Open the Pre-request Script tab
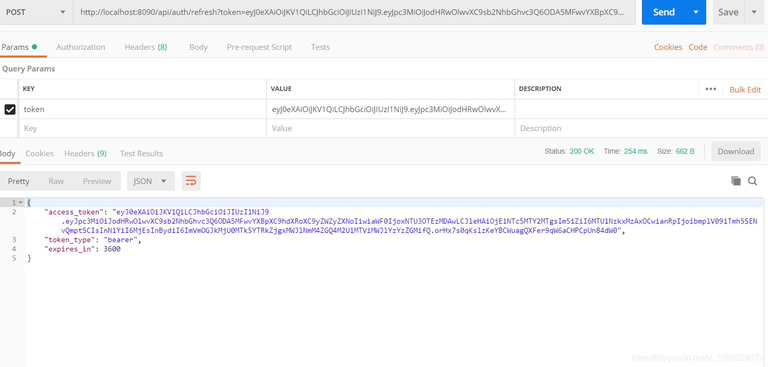The width and height of the screenshot is (768, 367). coord(259,47)
